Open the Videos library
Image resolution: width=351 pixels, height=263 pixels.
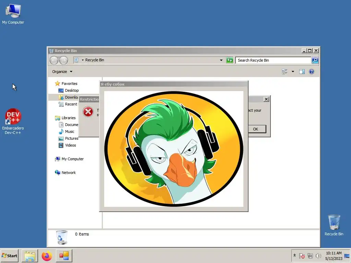[67, 145]
